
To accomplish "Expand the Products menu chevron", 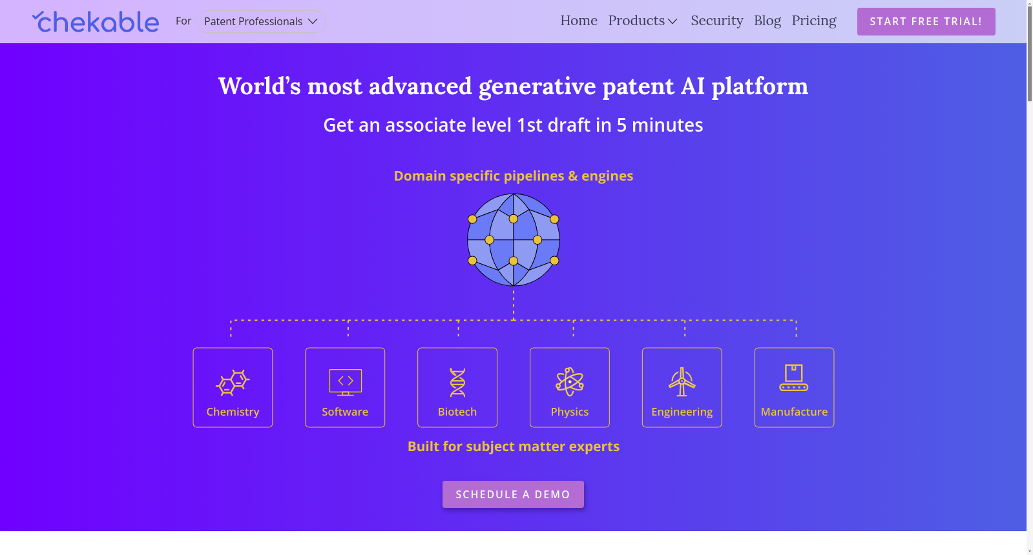I will click(673, 21).
